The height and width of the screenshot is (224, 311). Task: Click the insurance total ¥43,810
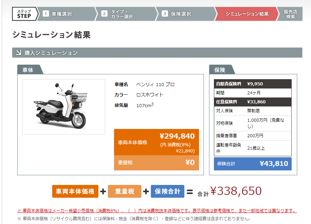coord(274,164)
